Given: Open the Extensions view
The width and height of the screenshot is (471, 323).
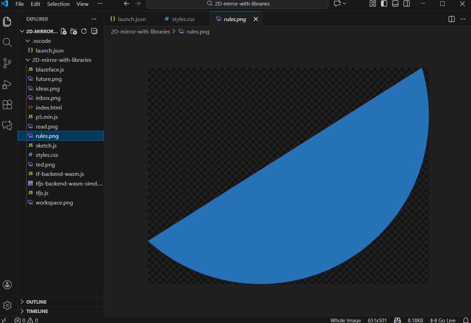Looking at the screenshot, I should click(7, 104).
